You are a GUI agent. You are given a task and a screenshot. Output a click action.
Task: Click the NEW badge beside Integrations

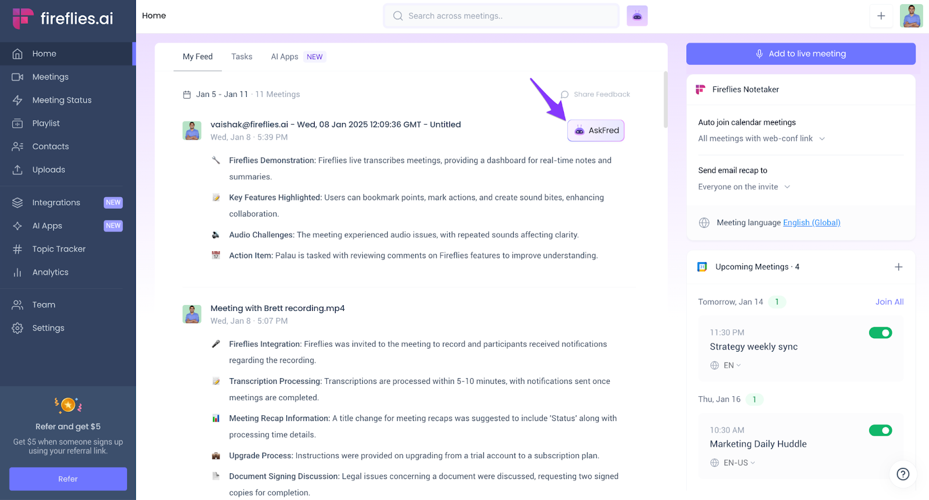pos(113,202)
